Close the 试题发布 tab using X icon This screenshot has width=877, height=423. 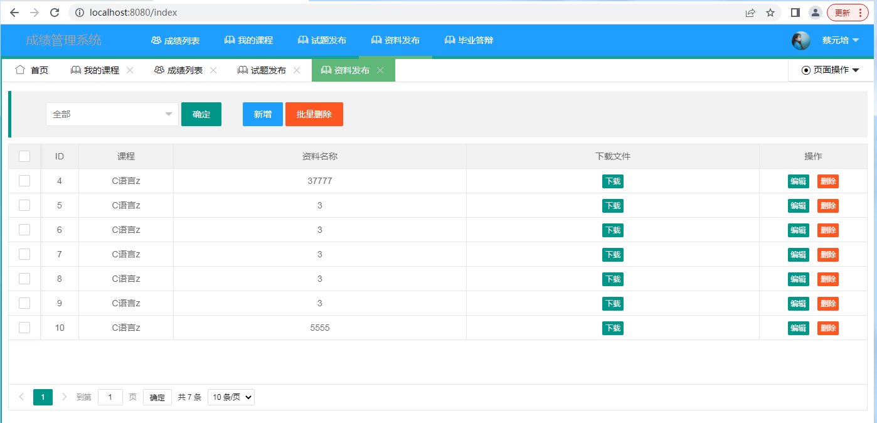click(x=297, y=70)
